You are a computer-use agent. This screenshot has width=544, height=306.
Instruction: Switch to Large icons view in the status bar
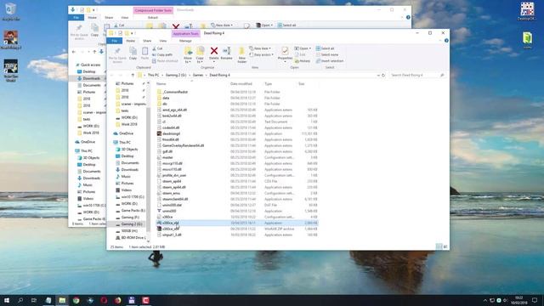[445, 246]
